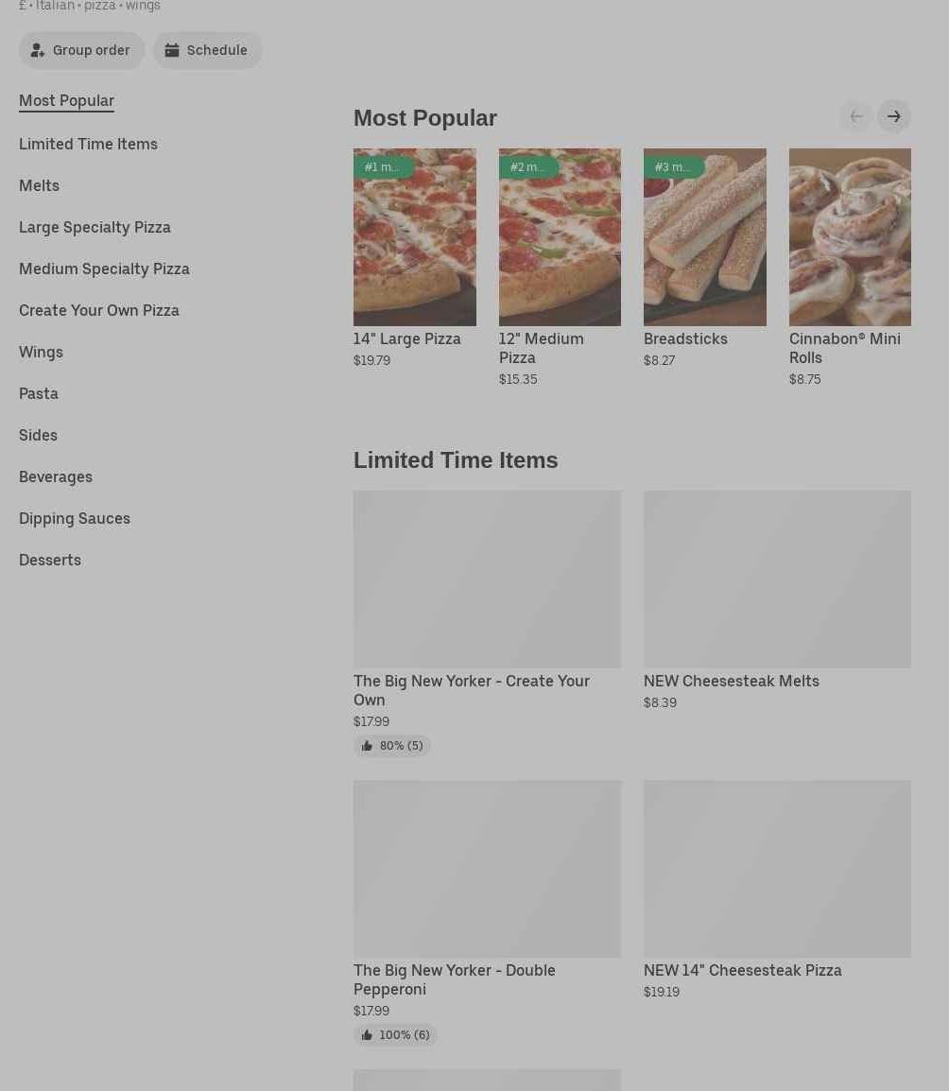
Task: Click the #1 most liked badge
Action: [383, 167]
